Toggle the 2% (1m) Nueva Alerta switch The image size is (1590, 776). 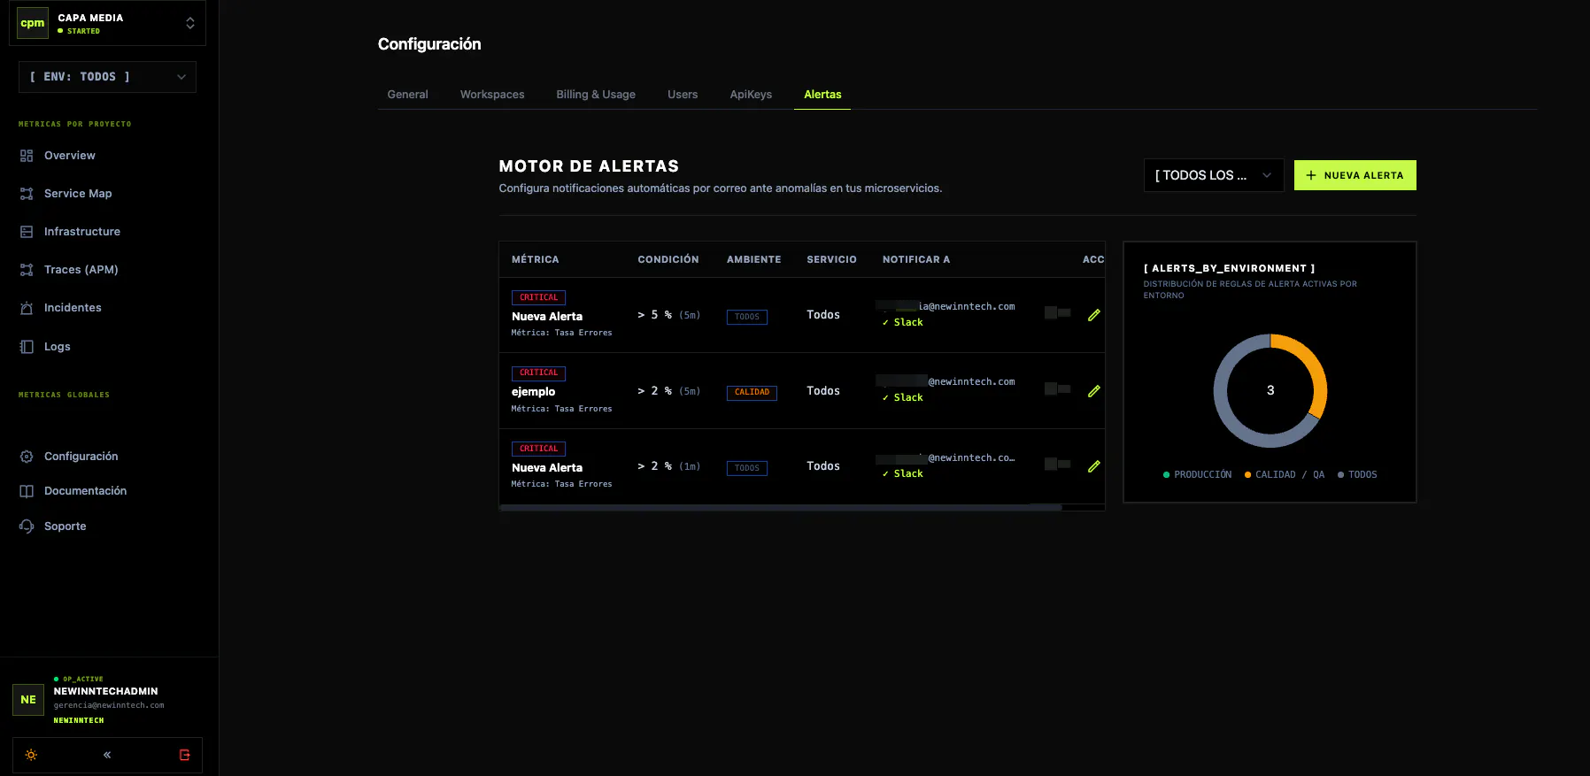(x=1058, y=465)
